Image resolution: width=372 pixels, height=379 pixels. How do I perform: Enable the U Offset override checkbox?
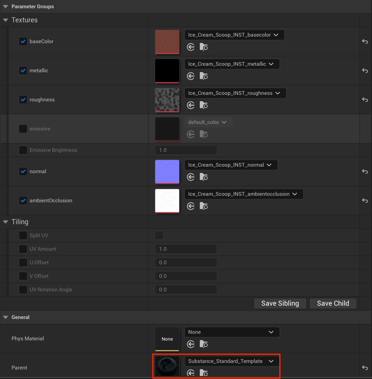(23, 262)
